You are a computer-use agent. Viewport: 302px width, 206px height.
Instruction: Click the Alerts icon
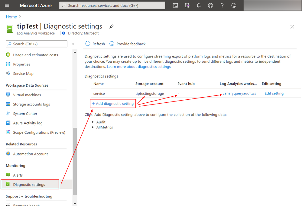coord(8,175)
